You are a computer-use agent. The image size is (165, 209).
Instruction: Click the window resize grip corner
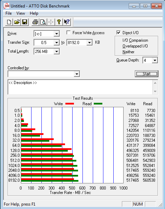click(x=161, y=205)
